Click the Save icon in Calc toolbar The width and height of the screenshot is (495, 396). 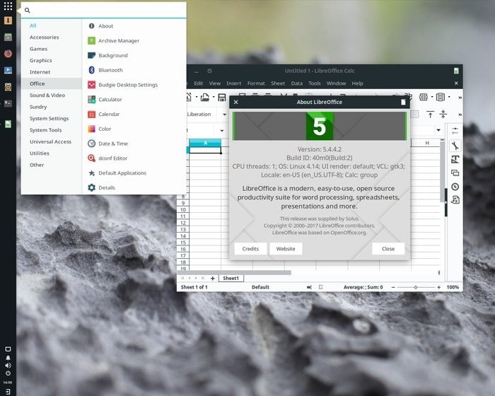222,98
